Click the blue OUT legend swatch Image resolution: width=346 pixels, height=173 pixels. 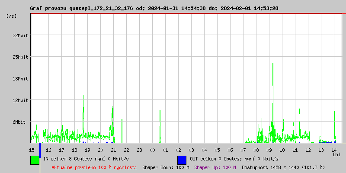coord(182,160)
